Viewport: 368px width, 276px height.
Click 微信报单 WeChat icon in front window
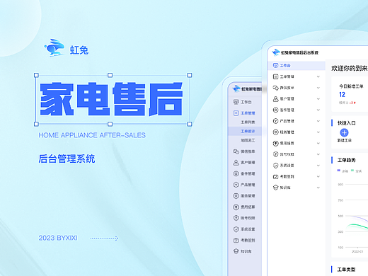coord(275,88)
